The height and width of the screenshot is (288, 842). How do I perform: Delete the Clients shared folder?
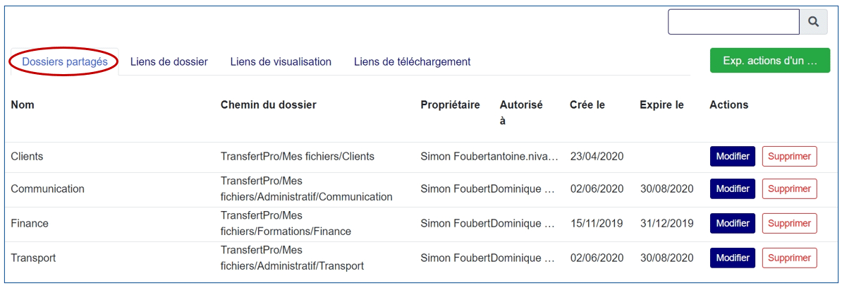(x=789, y=156)
